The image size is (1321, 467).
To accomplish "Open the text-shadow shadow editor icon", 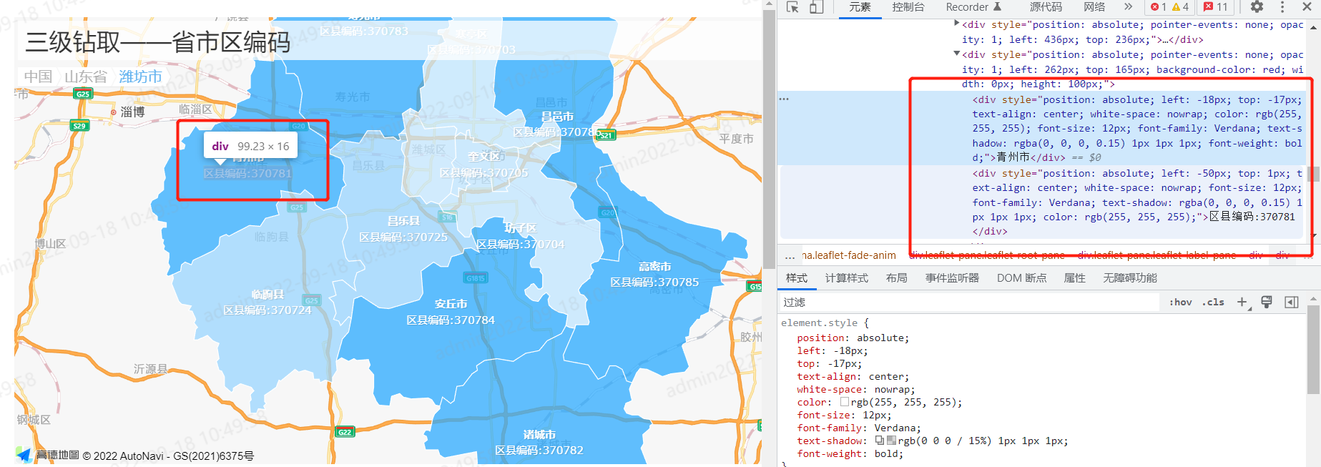I will point(880,441).
